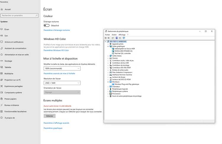Go to Accueil in Settings sidebar
The height and width of the screenshot is (144, 222).
(x=8, y=9)
